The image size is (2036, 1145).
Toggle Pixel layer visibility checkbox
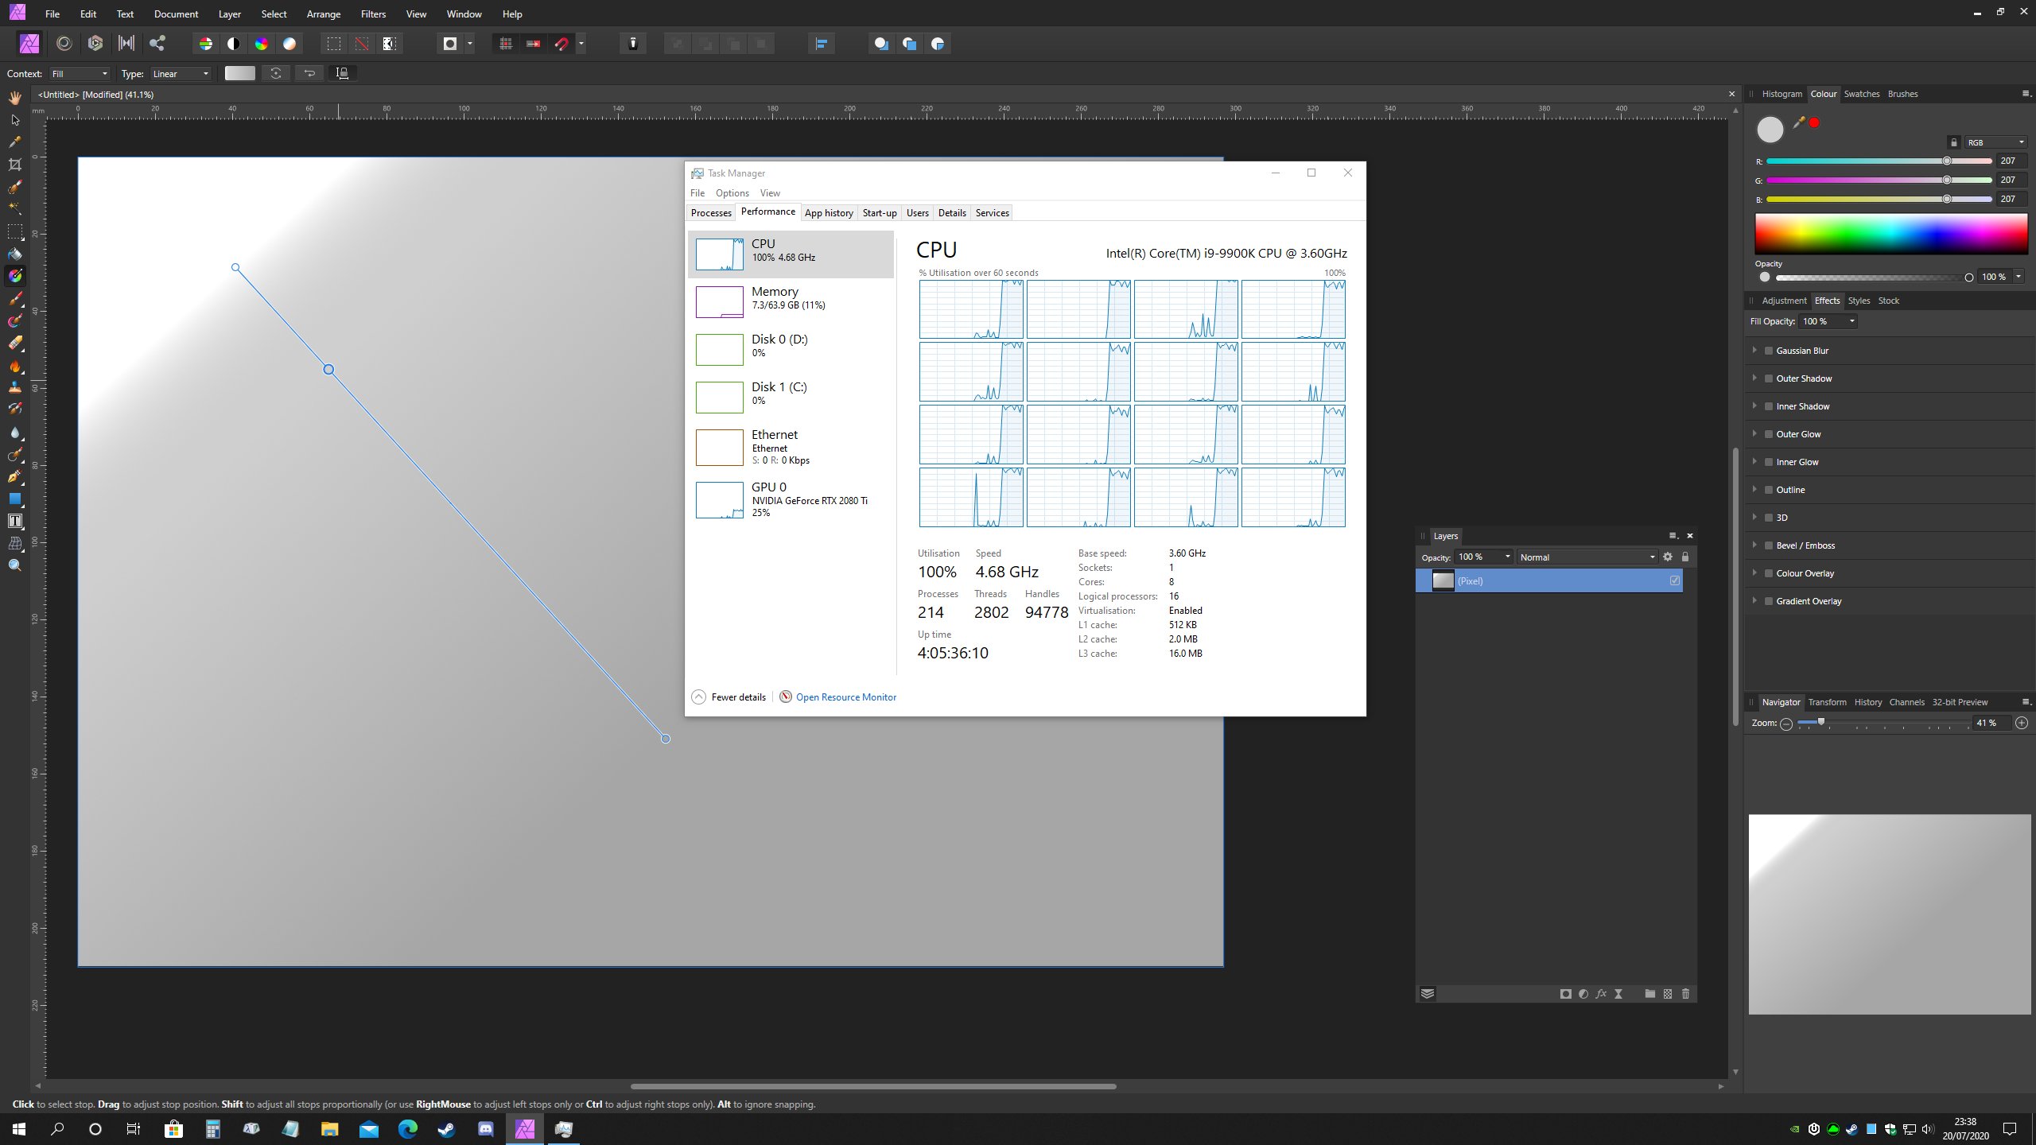(x=1675, y=580)
